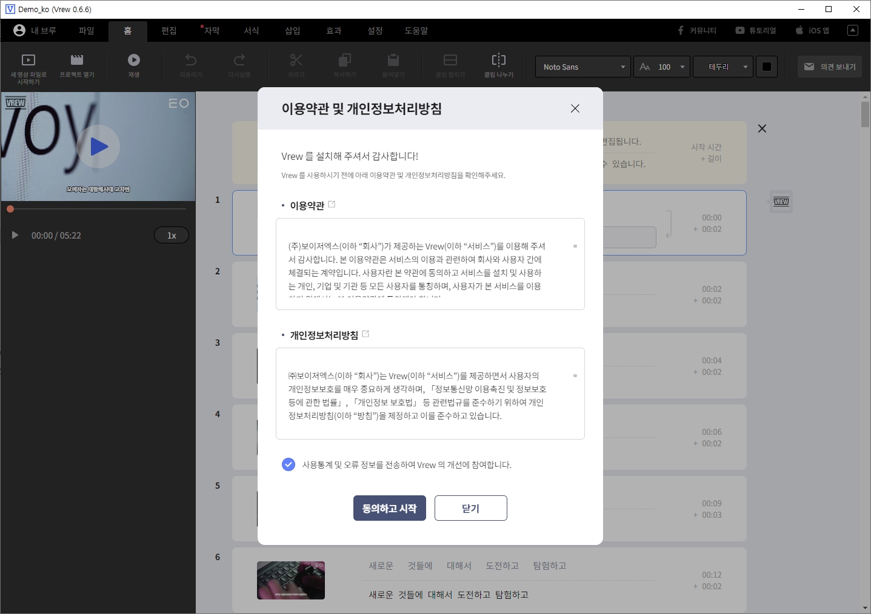Click the black color swatch

point(767,67)
